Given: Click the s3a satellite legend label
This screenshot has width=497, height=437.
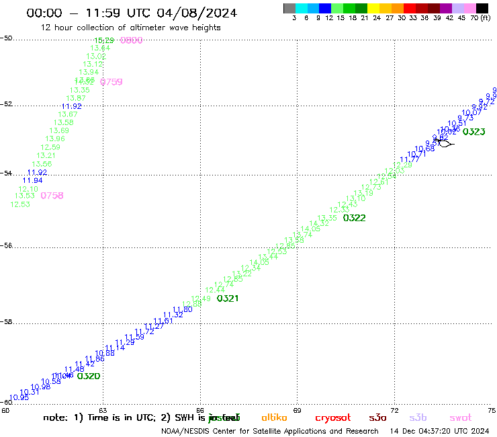Looking at the screenshot, I should 377,418.
